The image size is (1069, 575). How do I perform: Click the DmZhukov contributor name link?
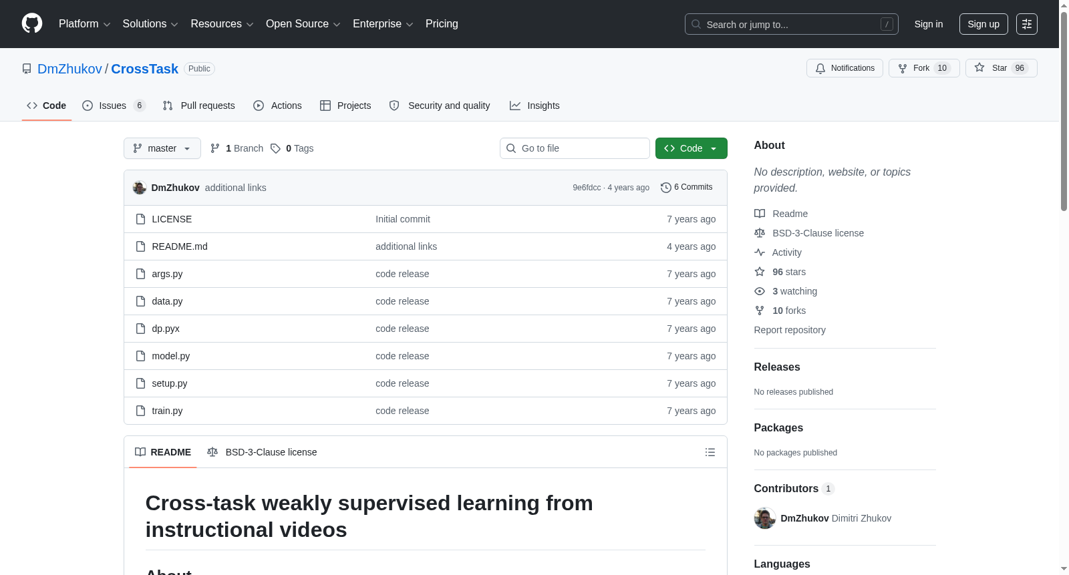tap(804, 518)
